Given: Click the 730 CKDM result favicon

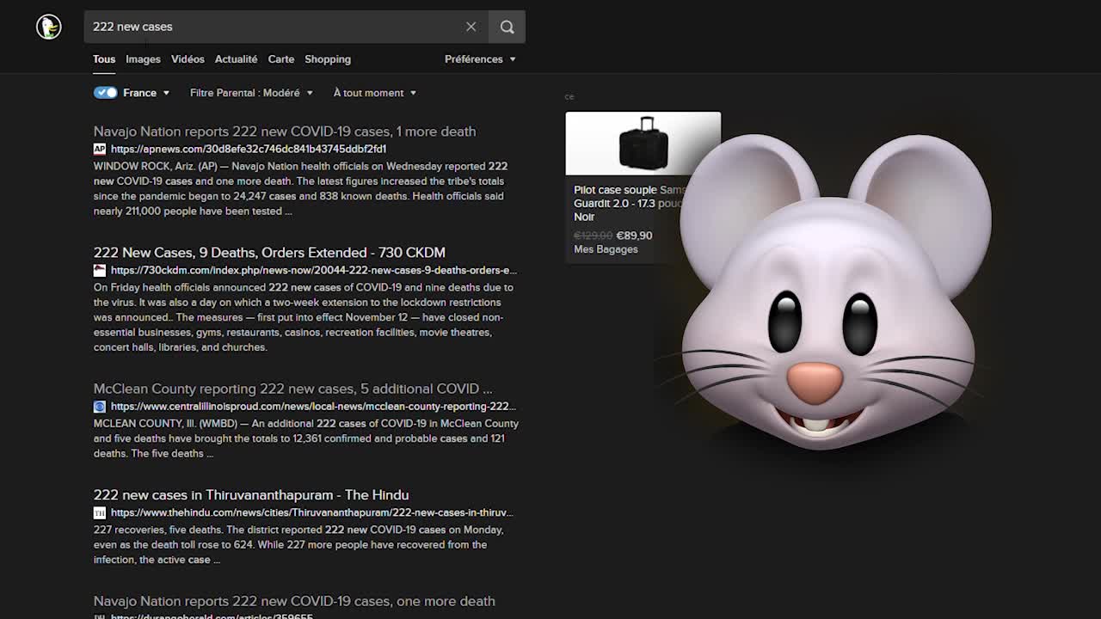Looking at the screenshot, I should click(100, 270).
